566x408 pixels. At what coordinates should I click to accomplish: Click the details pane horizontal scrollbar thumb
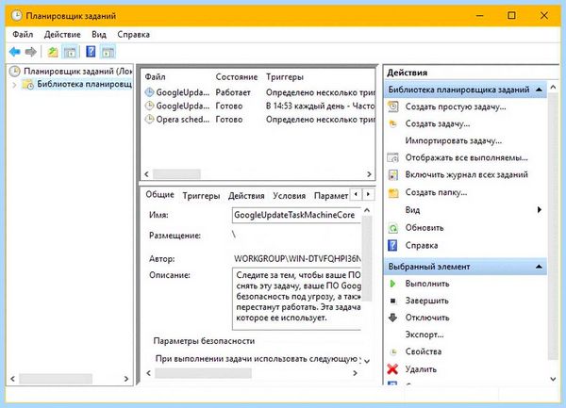[203, 373]
